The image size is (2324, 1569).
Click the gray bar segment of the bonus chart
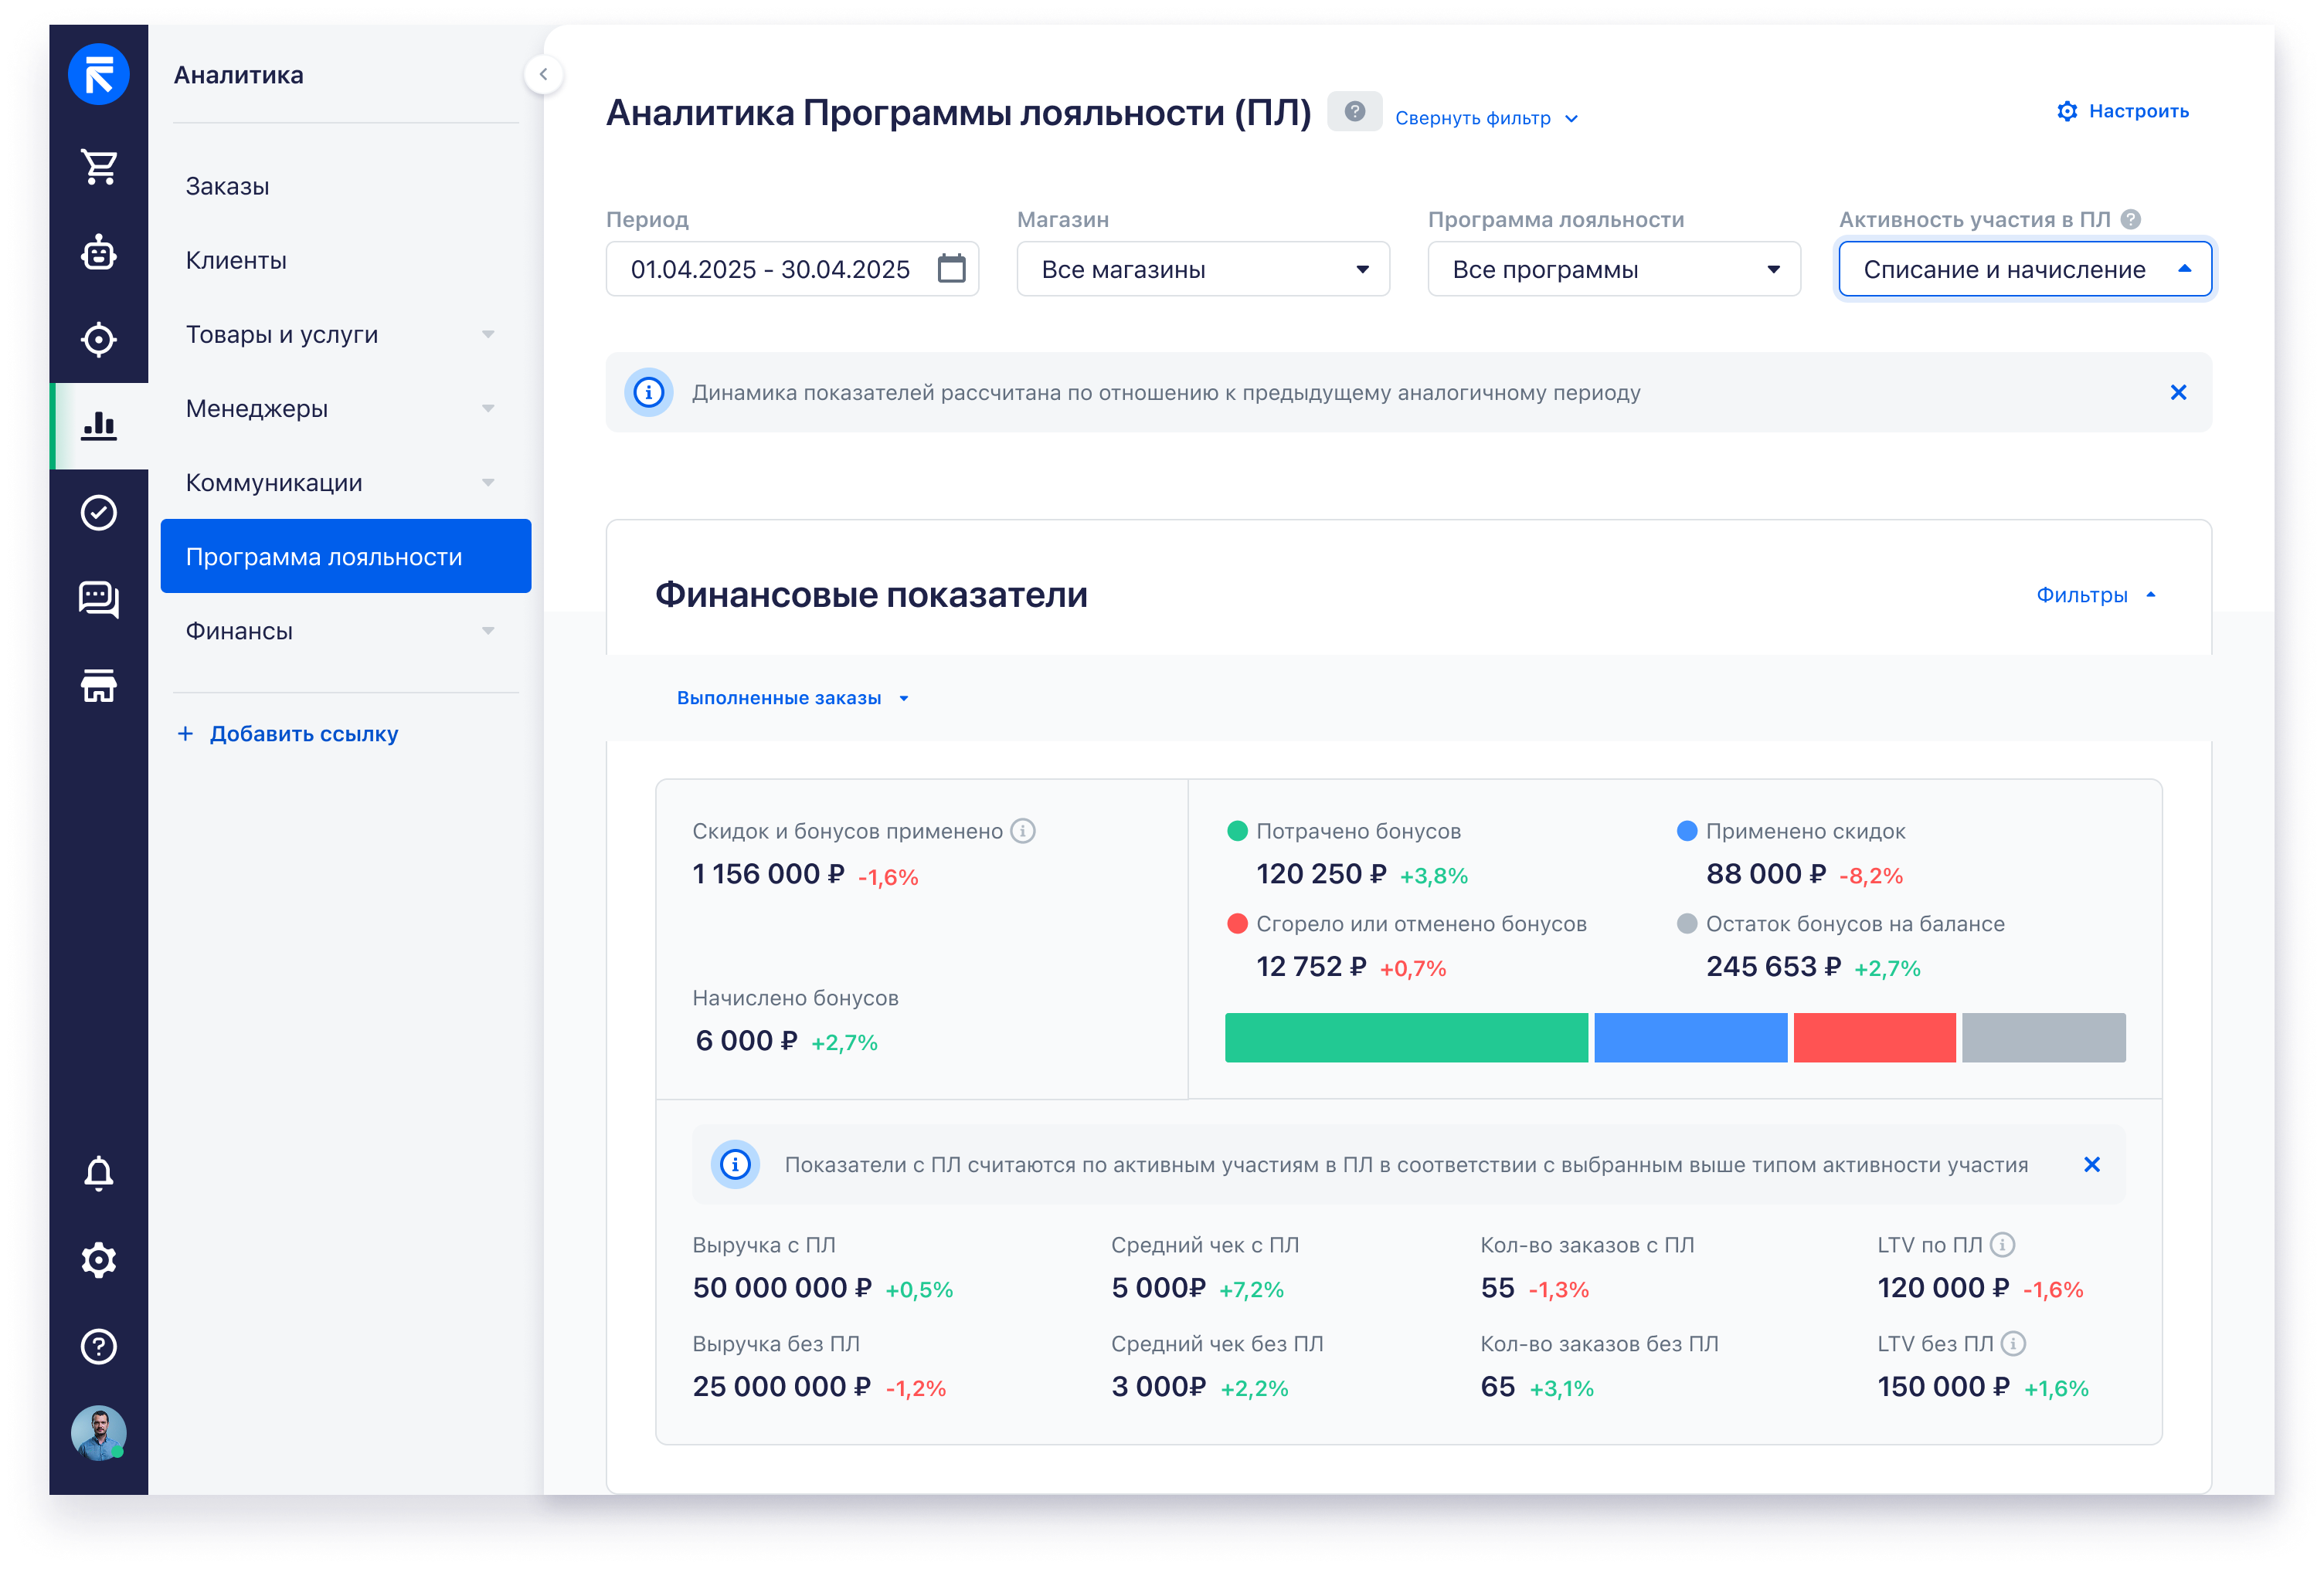point(2043,1037)
